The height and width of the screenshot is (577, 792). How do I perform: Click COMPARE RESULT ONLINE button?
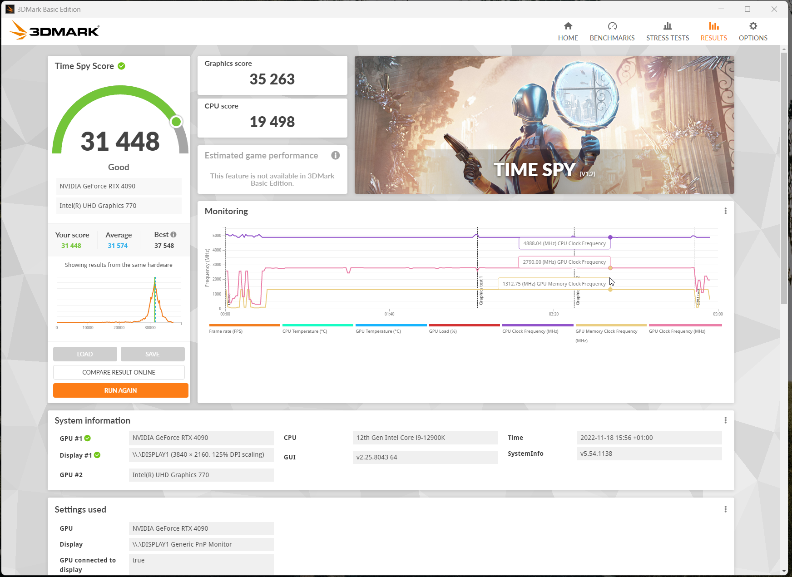pyautogui.click(x=119, y=372)
